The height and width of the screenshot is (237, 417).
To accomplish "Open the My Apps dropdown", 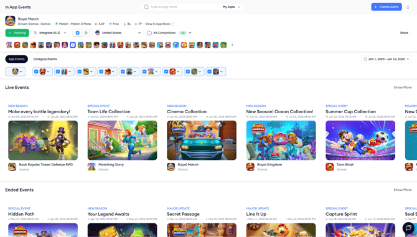I will click(231, 7).
